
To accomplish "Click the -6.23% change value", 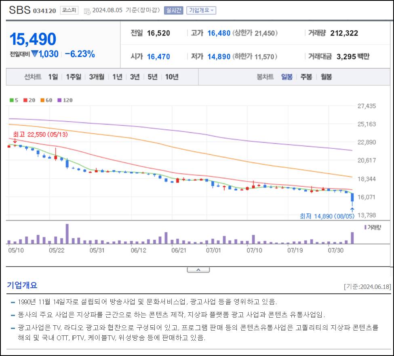I will (80, 54).
